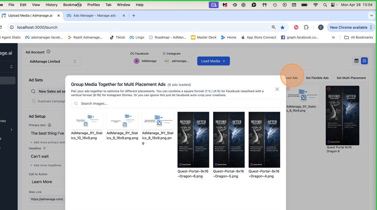Show the Ad Account info tooltip icon
This screenshot has width=377, height=210.
pyautogui.click(x=48, y=52)
